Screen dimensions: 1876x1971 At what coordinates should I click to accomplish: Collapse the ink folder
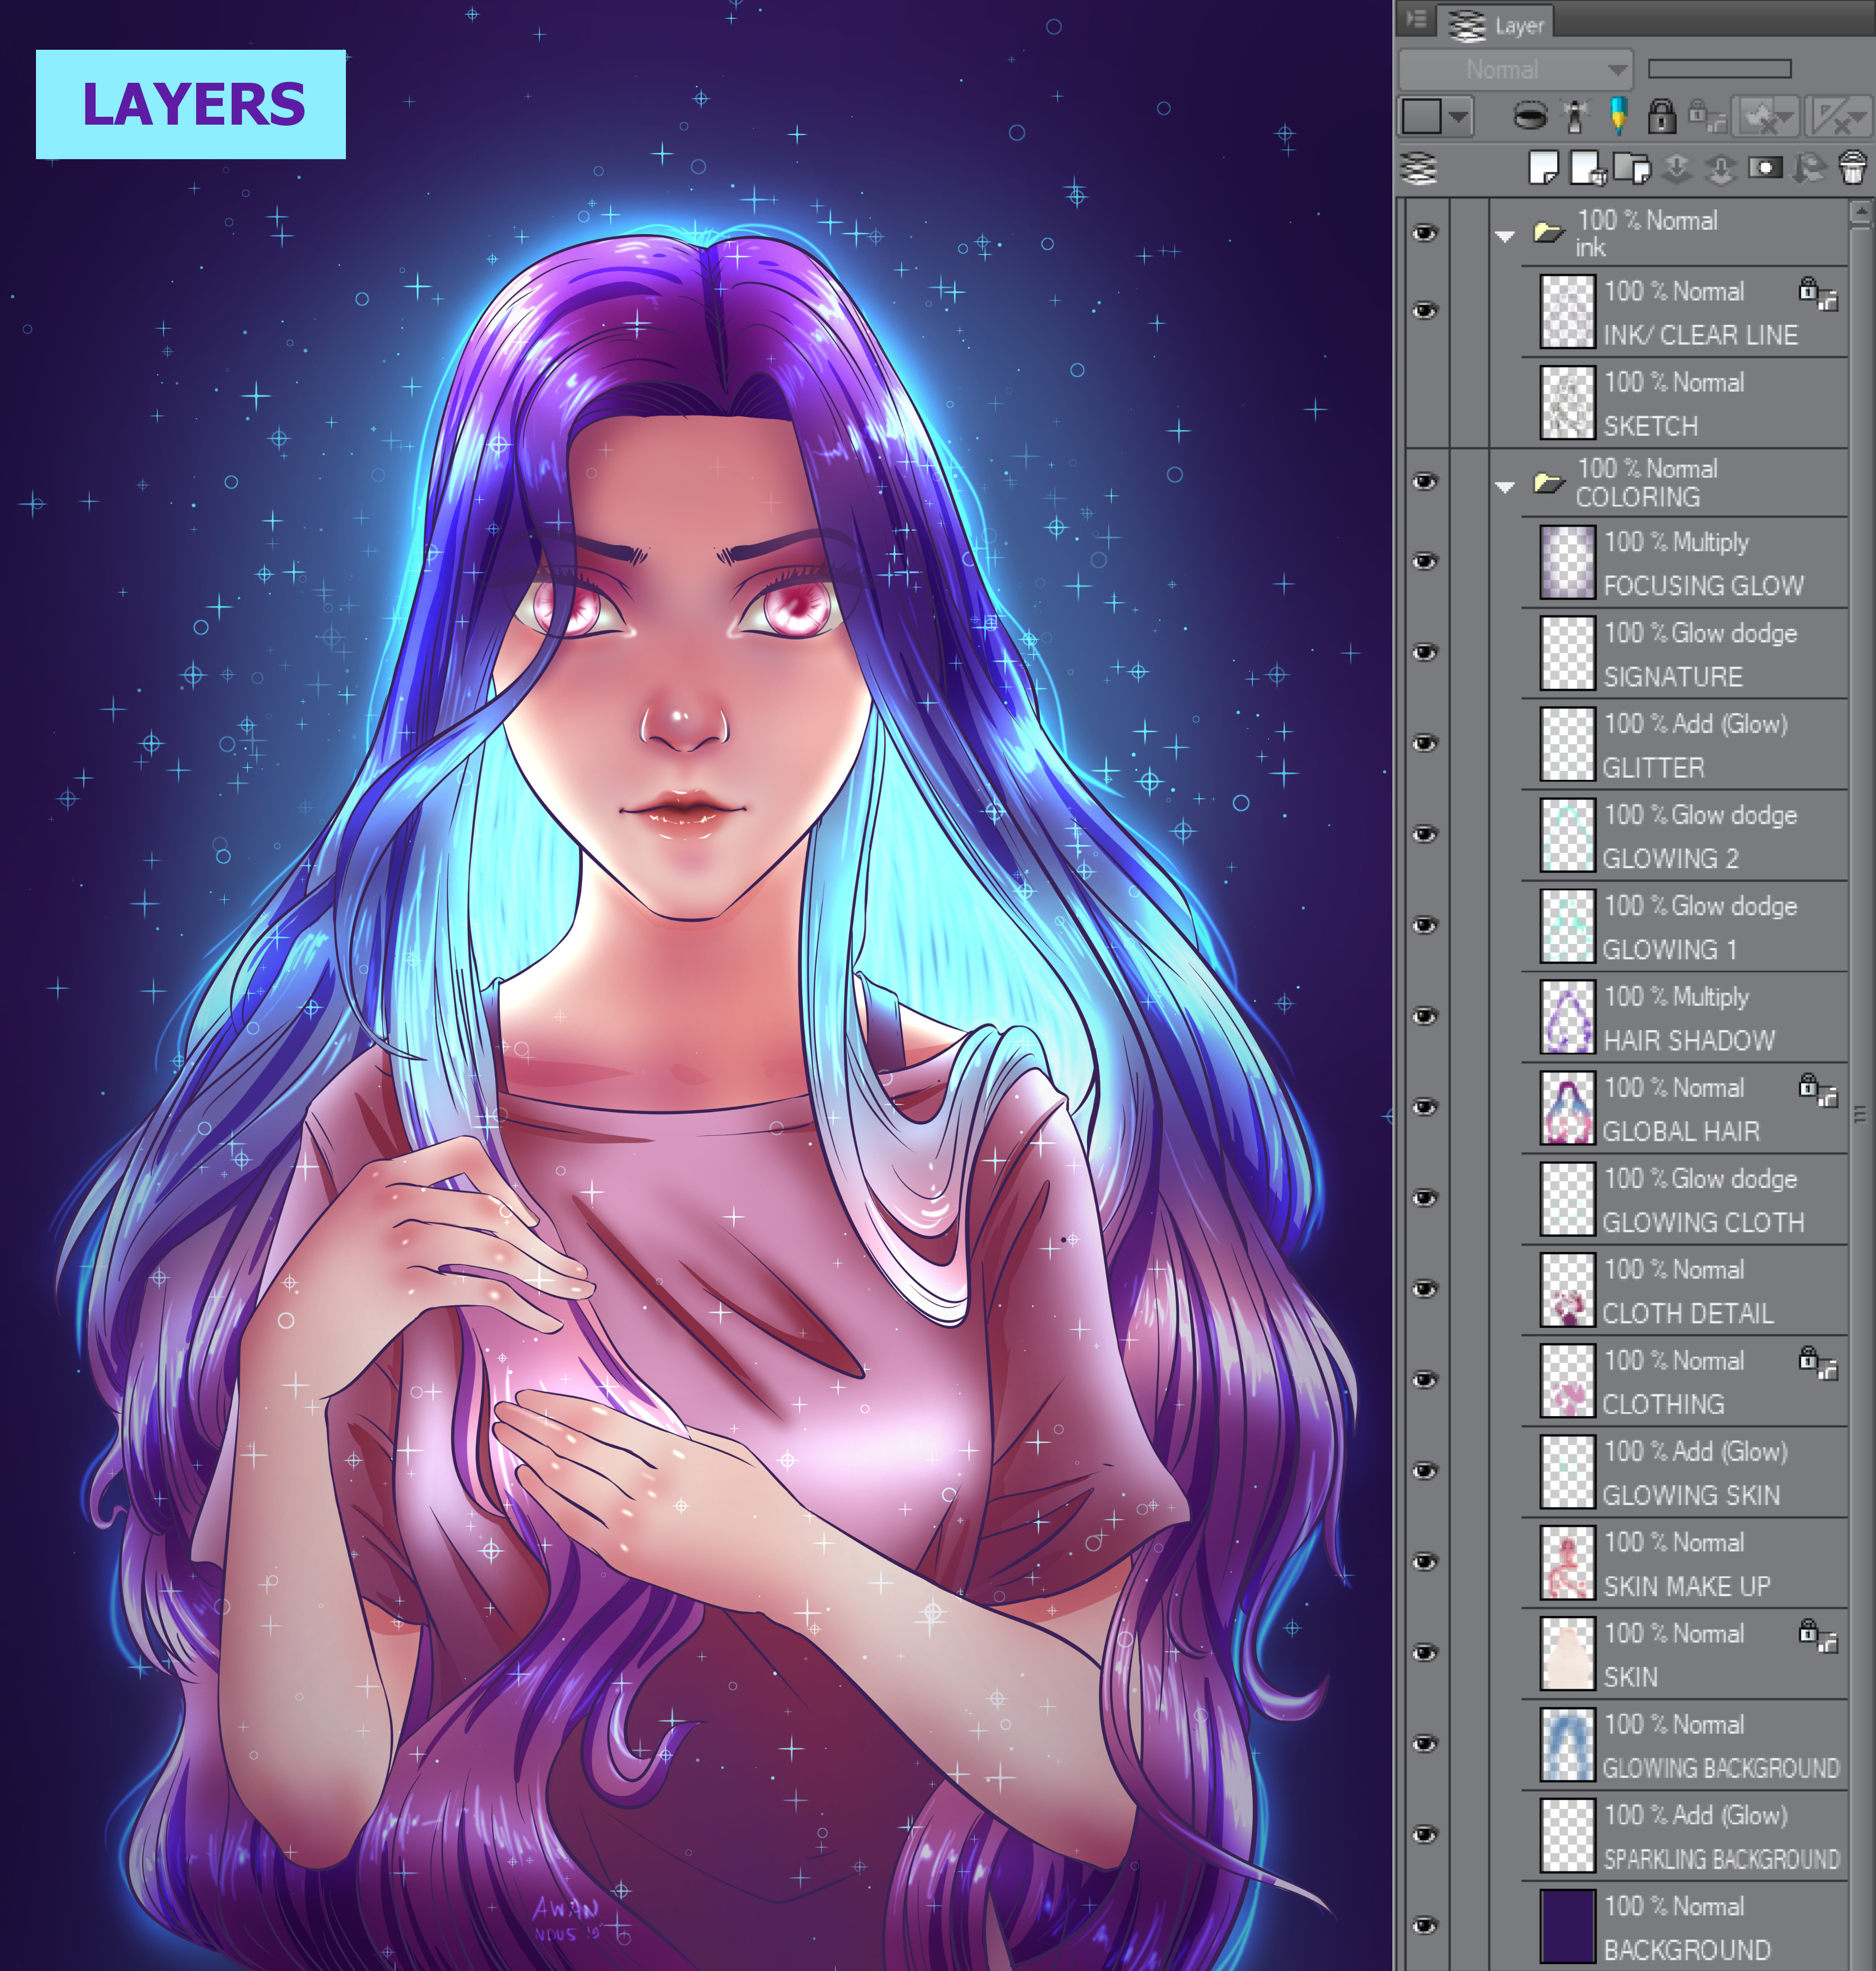[1505, 237]
